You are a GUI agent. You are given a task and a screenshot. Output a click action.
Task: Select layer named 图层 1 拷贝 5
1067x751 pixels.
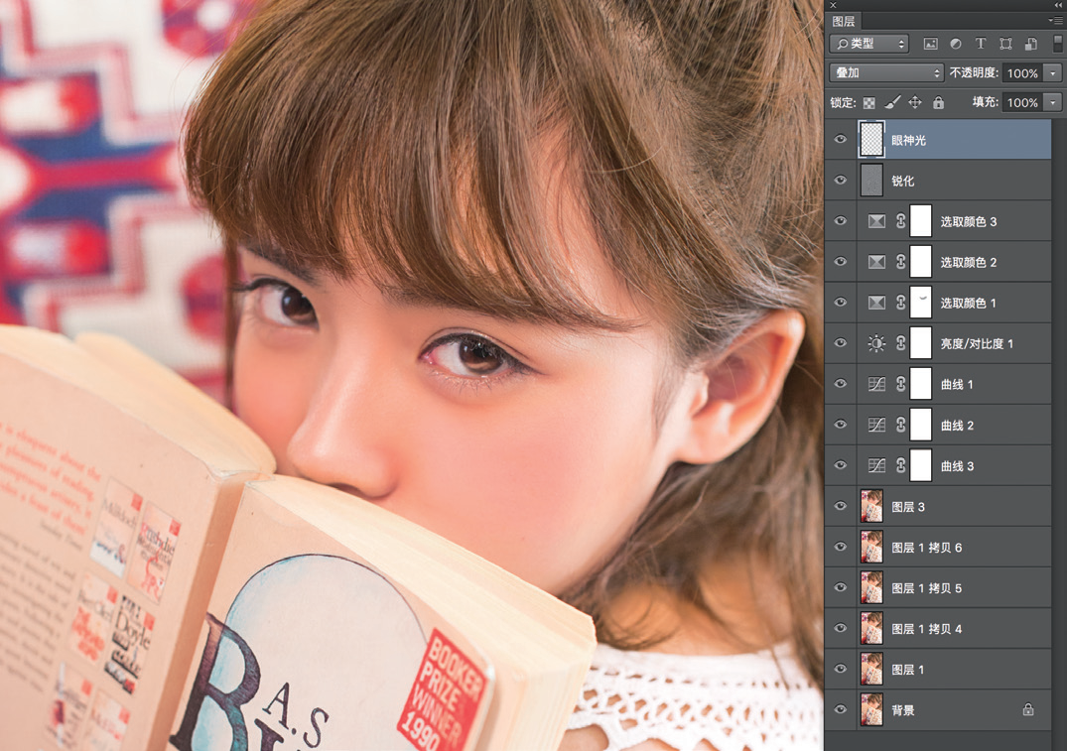tap(927, 588)
